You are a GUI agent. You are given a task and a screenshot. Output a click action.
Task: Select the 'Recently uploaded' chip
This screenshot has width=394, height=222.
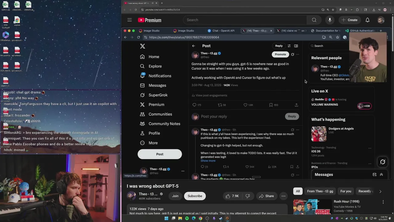[365, 191]
